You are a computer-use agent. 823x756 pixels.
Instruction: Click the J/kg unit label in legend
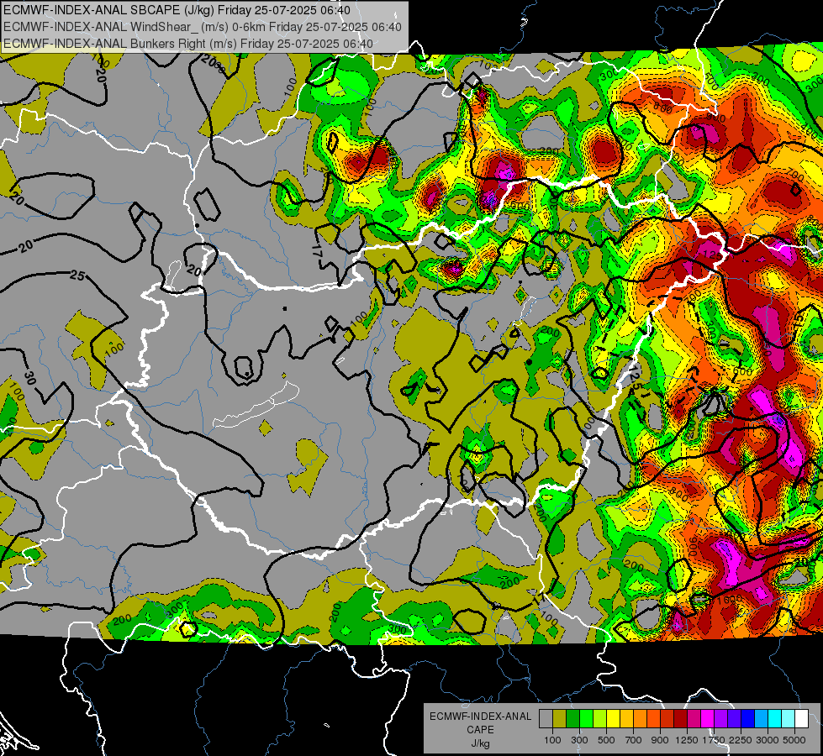tap(480, 743)
